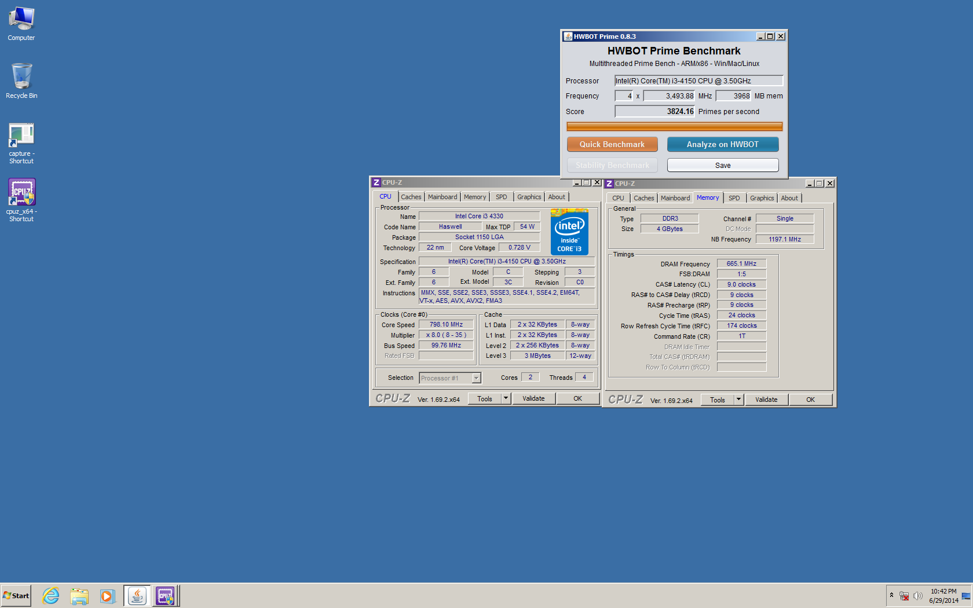The height and width of the screenshot is (608, 973).
Task: Click the Specification i3-4150 text
Action: (507, 262)
